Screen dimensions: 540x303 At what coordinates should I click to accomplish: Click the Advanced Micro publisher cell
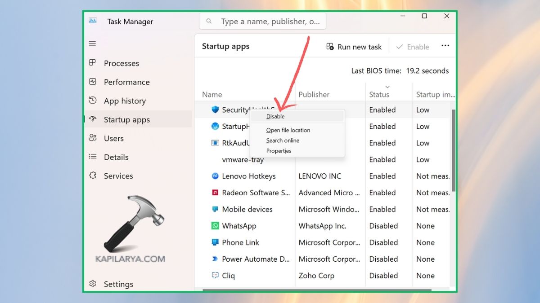coord(329,193)
